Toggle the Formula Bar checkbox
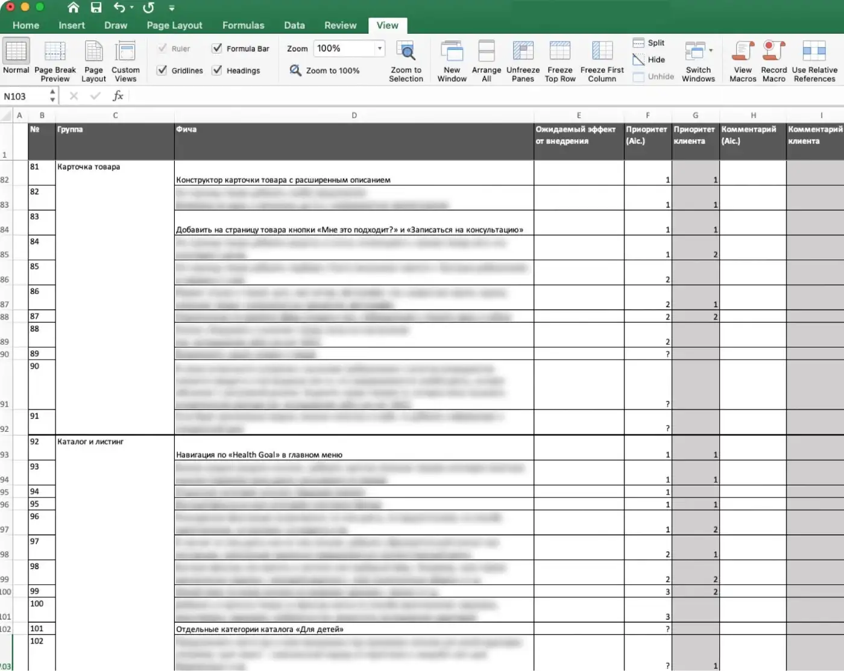Image resolution: width=844 pixels, height=671 pixels. click(217, 49)
